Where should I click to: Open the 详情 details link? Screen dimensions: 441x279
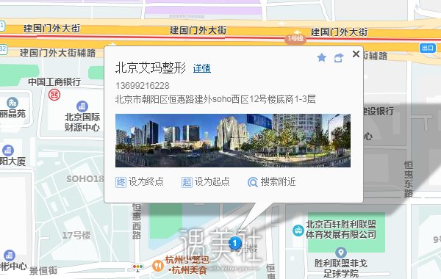coord(202,68)
